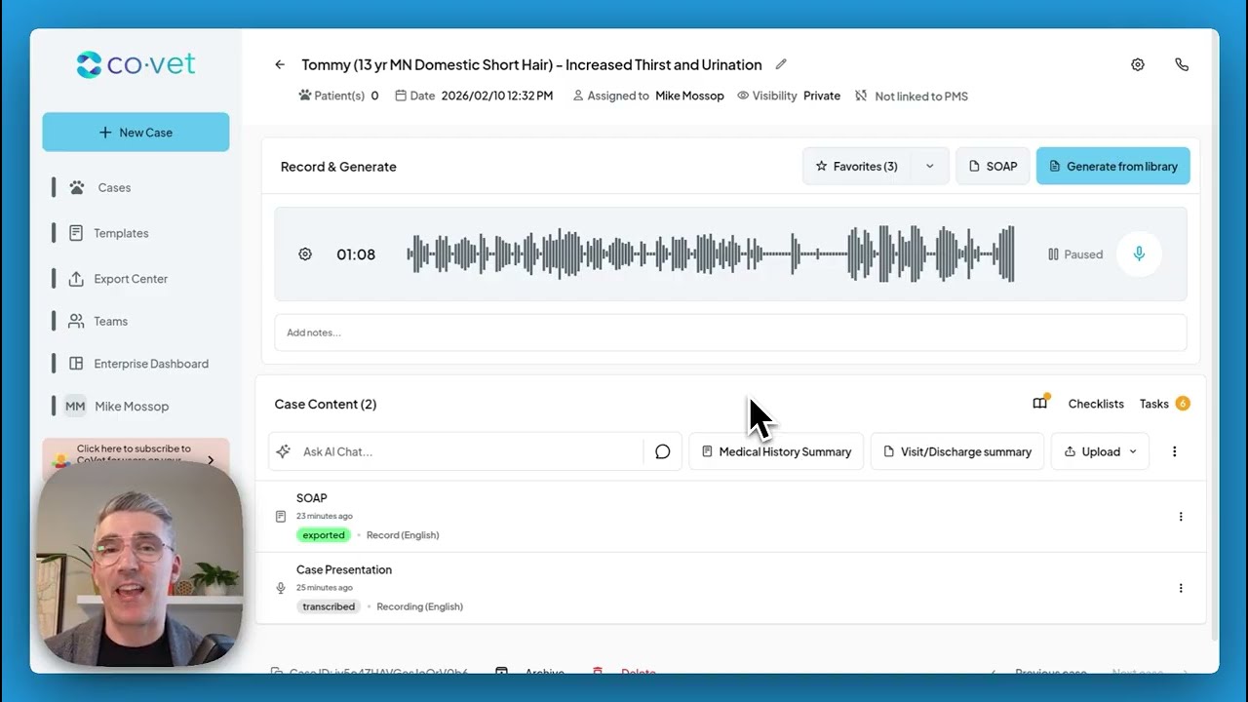
Task: Open the Upload dropdown
Action: coord(1100,451)
